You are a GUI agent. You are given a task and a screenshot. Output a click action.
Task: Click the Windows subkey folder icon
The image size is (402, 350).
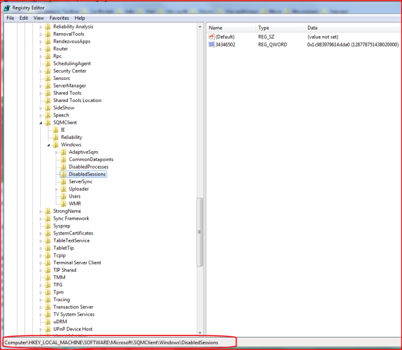point(56,145)
